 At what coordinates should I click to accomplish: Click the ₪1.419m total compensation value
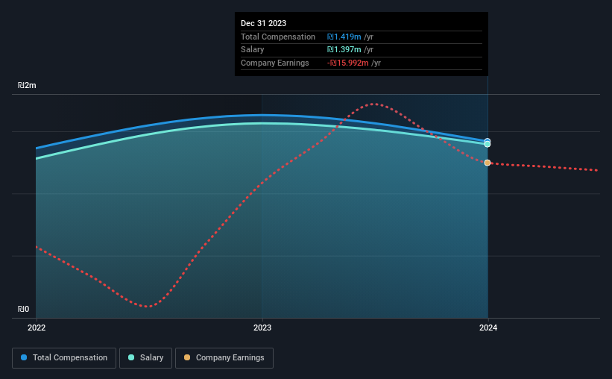344,37
